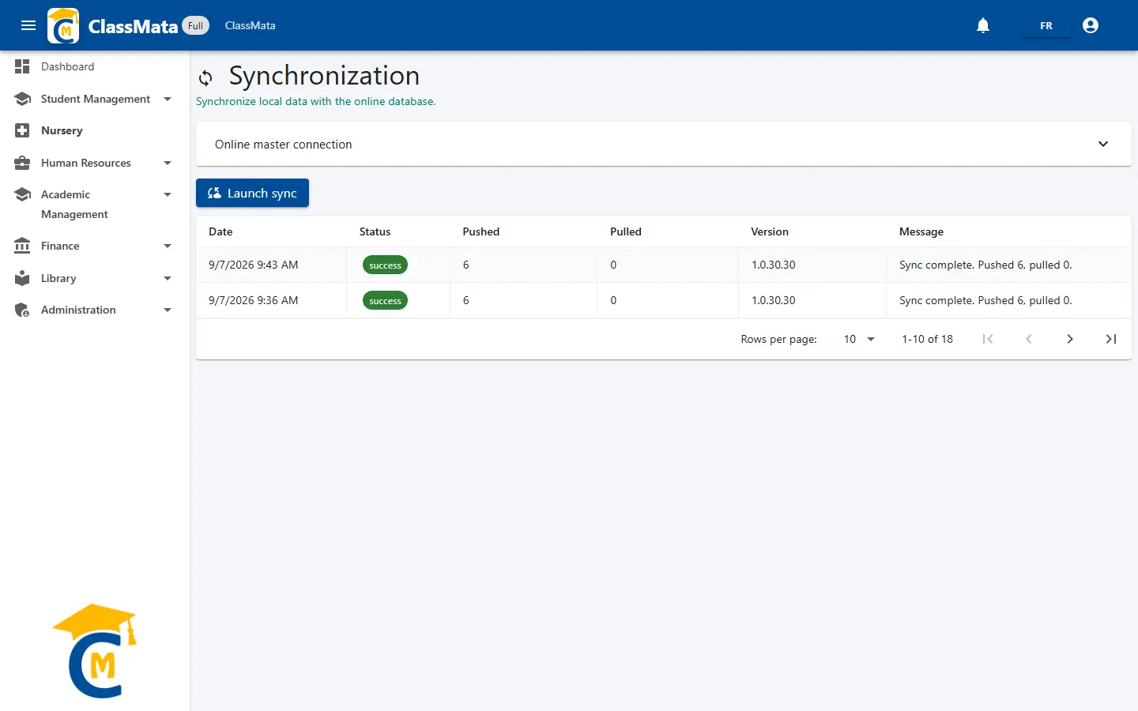Expand the Human Resources arrow
The image size is (1138, 711).
pos(168,163)
